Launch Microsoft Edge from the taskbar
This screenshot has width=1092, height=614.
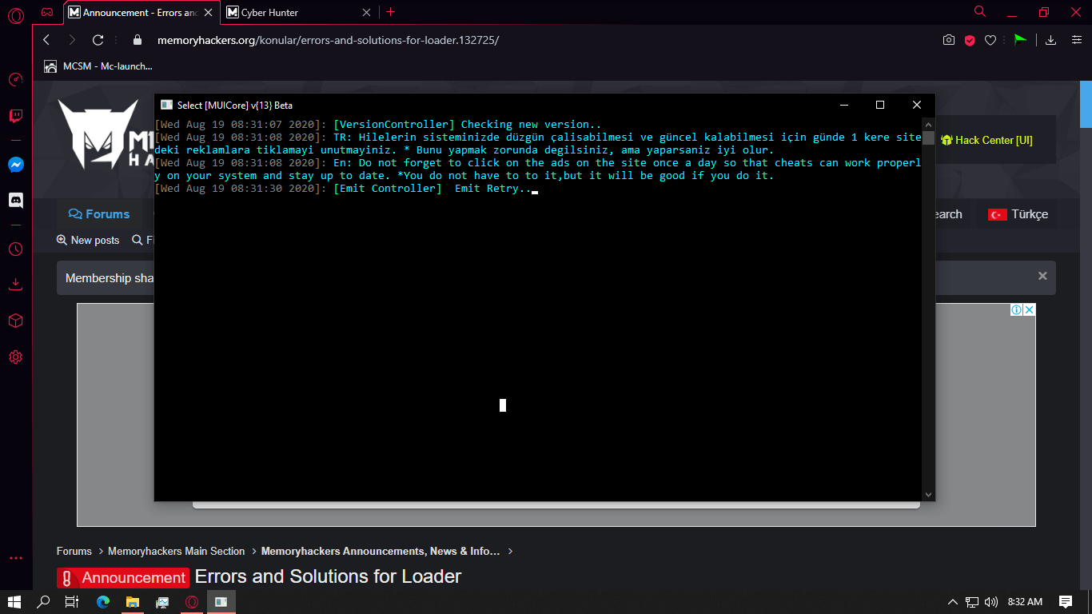coord(103,601)
